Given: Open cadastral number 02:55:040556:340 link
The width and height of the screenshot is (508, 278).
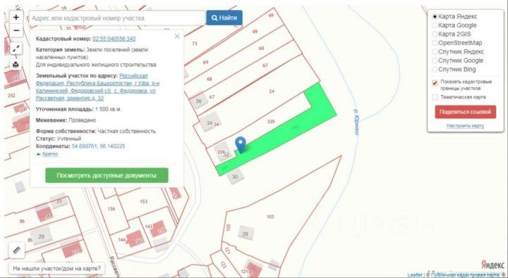Looking at the screenshot, I should [x=114, y=39].
